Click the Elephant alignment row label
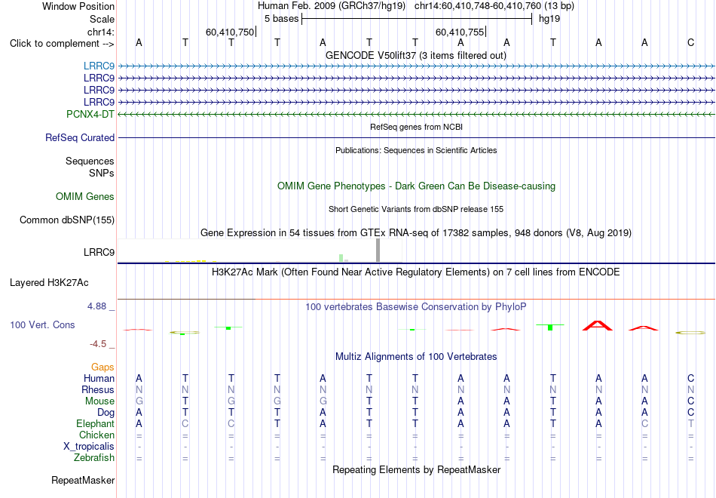 click(x=96, y=424)
